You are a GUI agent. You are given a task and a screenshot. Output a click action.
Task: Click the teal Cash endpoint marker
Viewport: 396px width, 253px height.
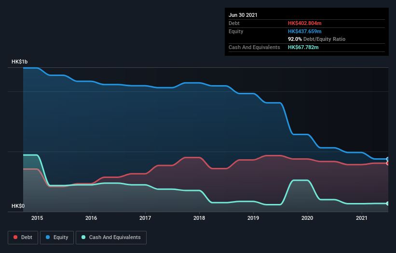[388, 203]
